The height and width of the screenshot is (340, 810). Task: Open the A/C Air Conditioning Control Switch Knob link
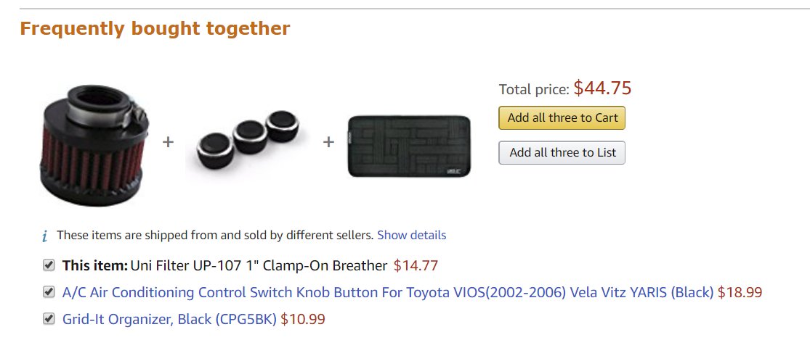[388, 293]
